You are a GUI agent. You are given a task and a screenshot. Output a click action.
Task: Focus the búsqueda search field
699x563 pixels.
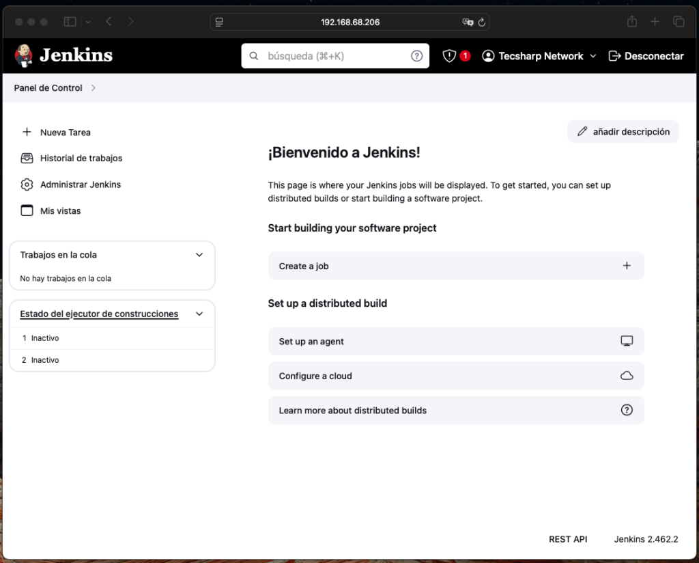[x=335, y=56]
